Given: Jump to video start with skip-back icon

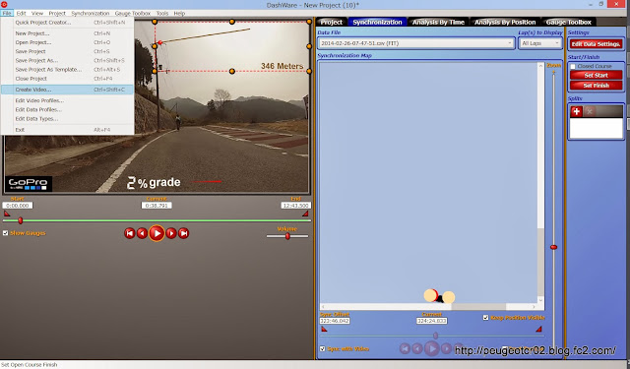Looking at the screenshot, I should tap(129, 233).
